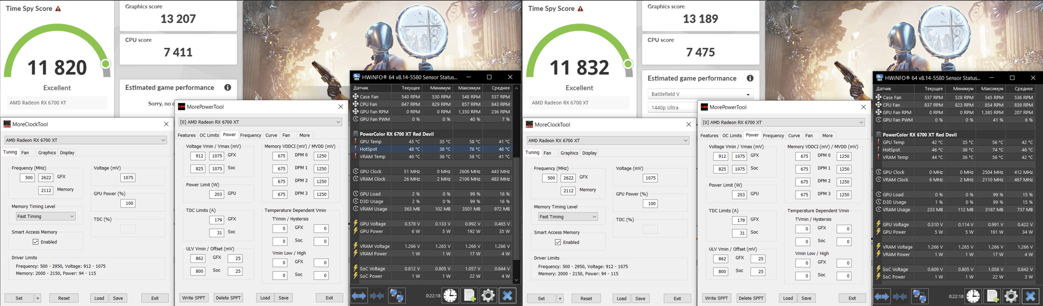Image resolution: width=1043 pixels, height=306 pixels.
Task: Toggle Smart Access Memory Enabled in right MoreClockTool
Action: (x=558, y=242)
